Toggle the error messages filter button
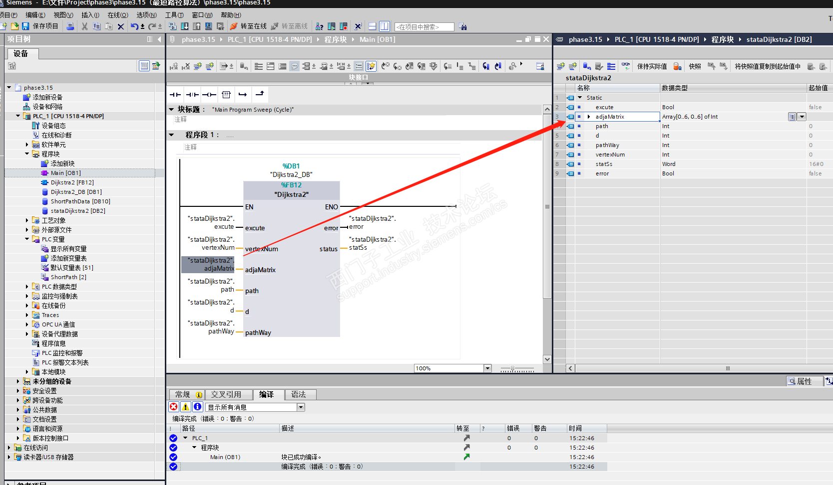Screen dimensions: 833x485 coord(174,407)
